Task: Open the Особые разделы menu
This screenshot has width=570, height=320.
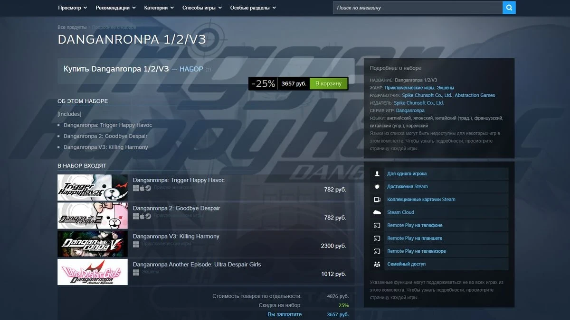Action: pyautogui.click(x=253, y=8)
